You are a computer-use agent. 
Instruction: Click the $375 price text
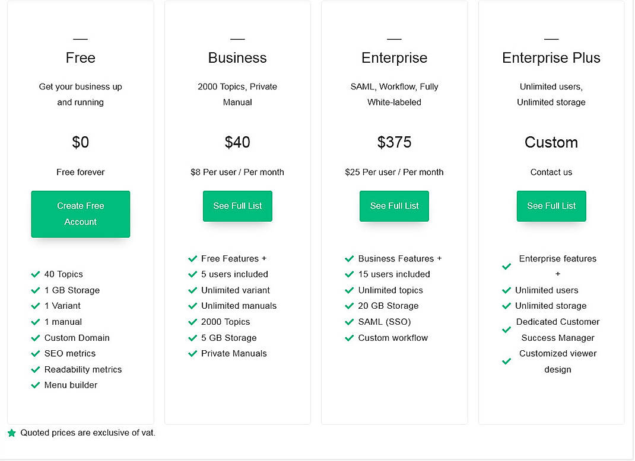tap(394, 142)
